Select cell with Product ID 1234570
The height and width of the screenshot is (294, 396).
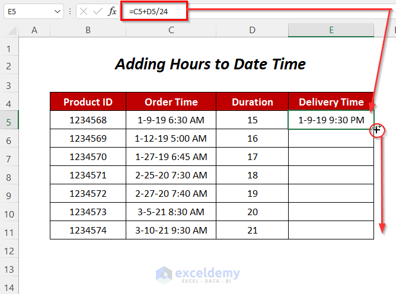click(x=88, y=157)
